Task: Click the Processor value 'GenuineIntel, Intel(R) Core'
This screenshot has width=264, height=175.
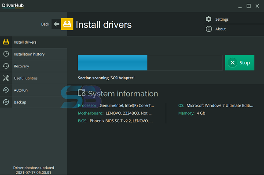Action: coord(127,105)
